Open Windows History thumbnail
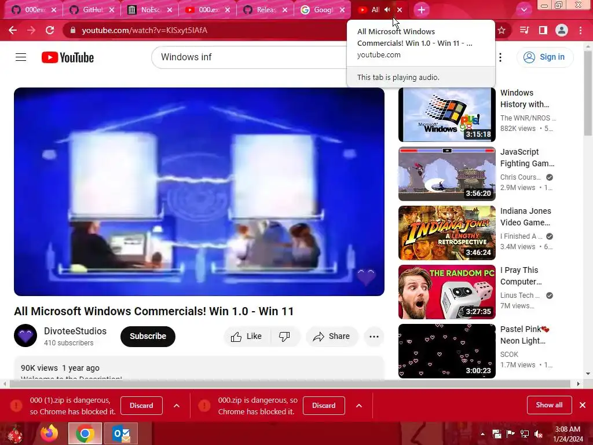593x445 pixels. click(x=446, y=115)
